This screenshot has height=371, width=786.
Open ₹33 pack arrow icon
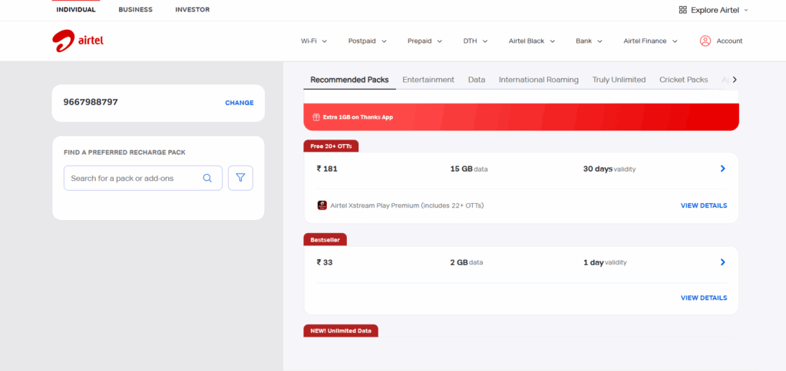pyautogui.click(x=722, y=262)
